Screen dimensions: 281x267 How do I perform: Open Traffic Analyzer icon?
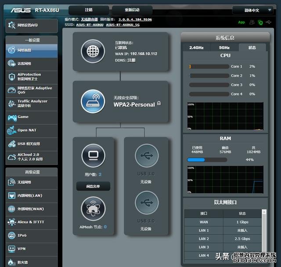pos(12,103)
